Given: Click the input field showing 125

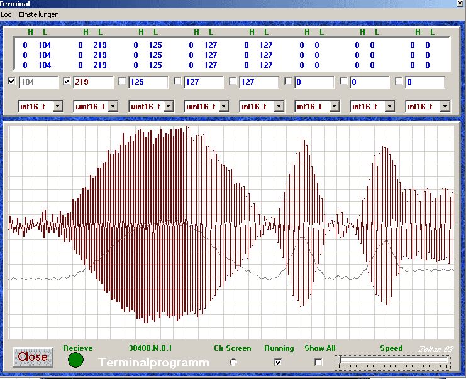Looking at the screenshot, I should pyautogui.click(x=148, y=82).
